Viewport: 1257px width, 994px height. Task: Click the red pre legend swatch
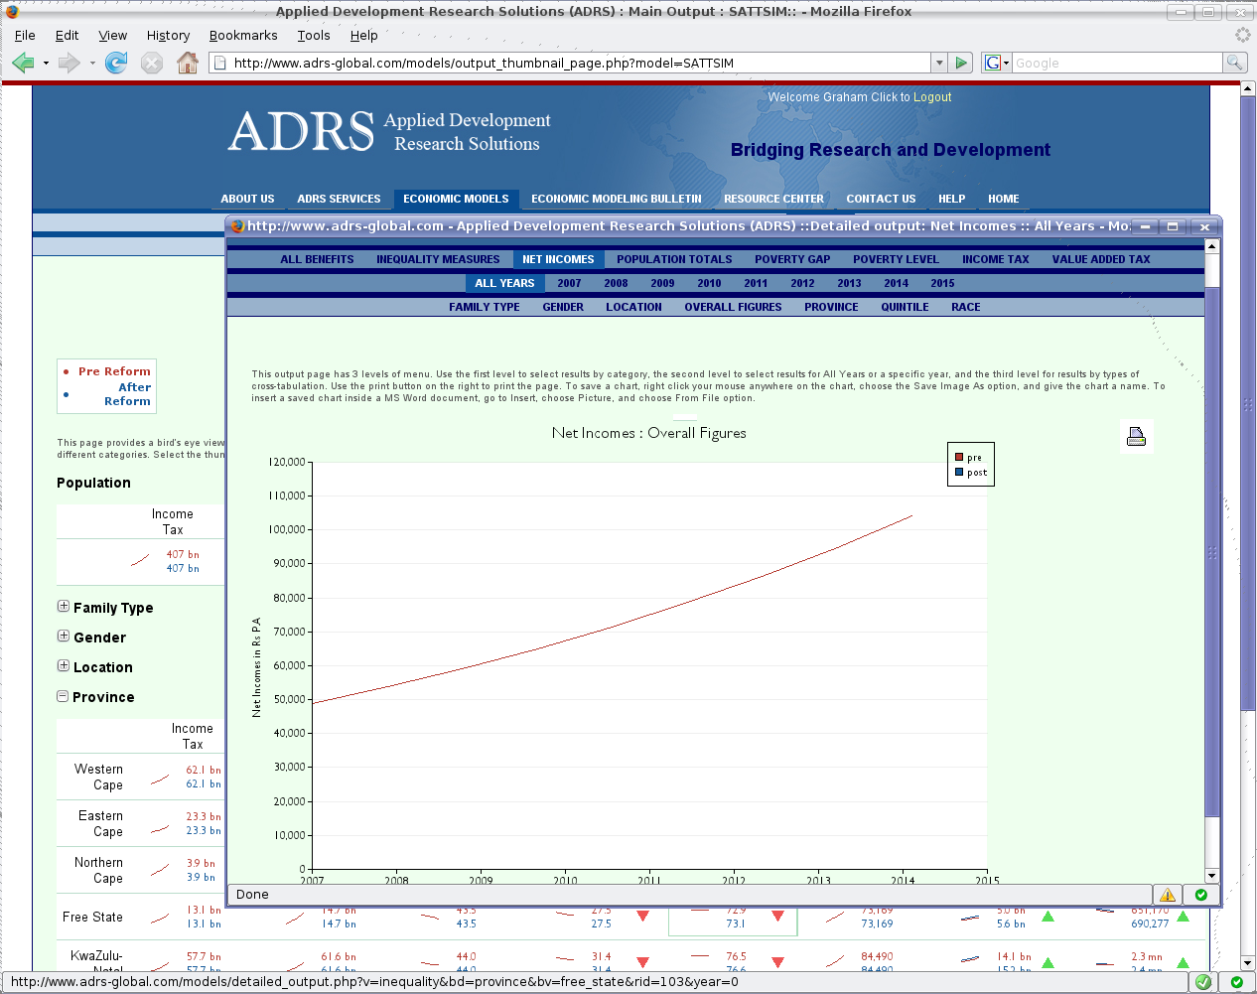(959, 458)
